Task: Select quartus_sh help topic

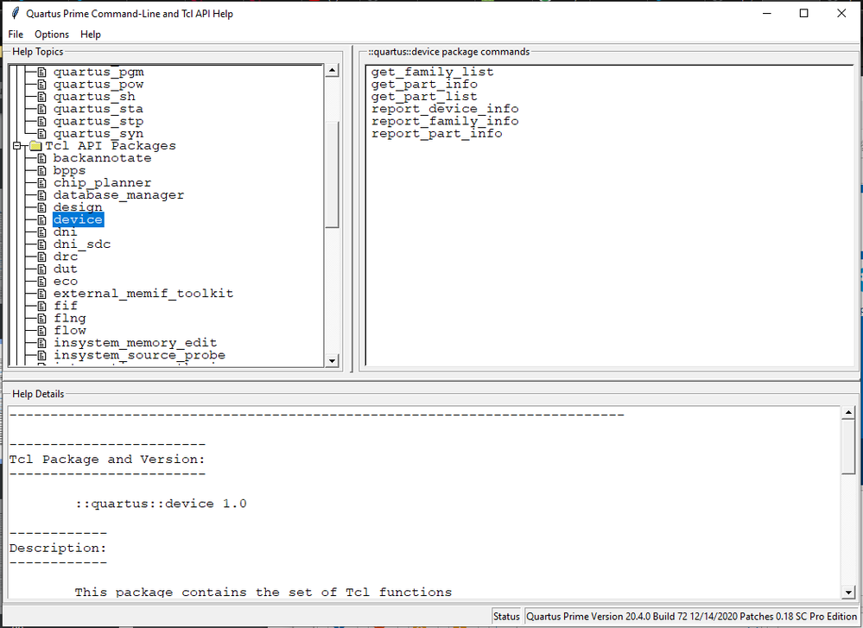Action: coord(94,97)
